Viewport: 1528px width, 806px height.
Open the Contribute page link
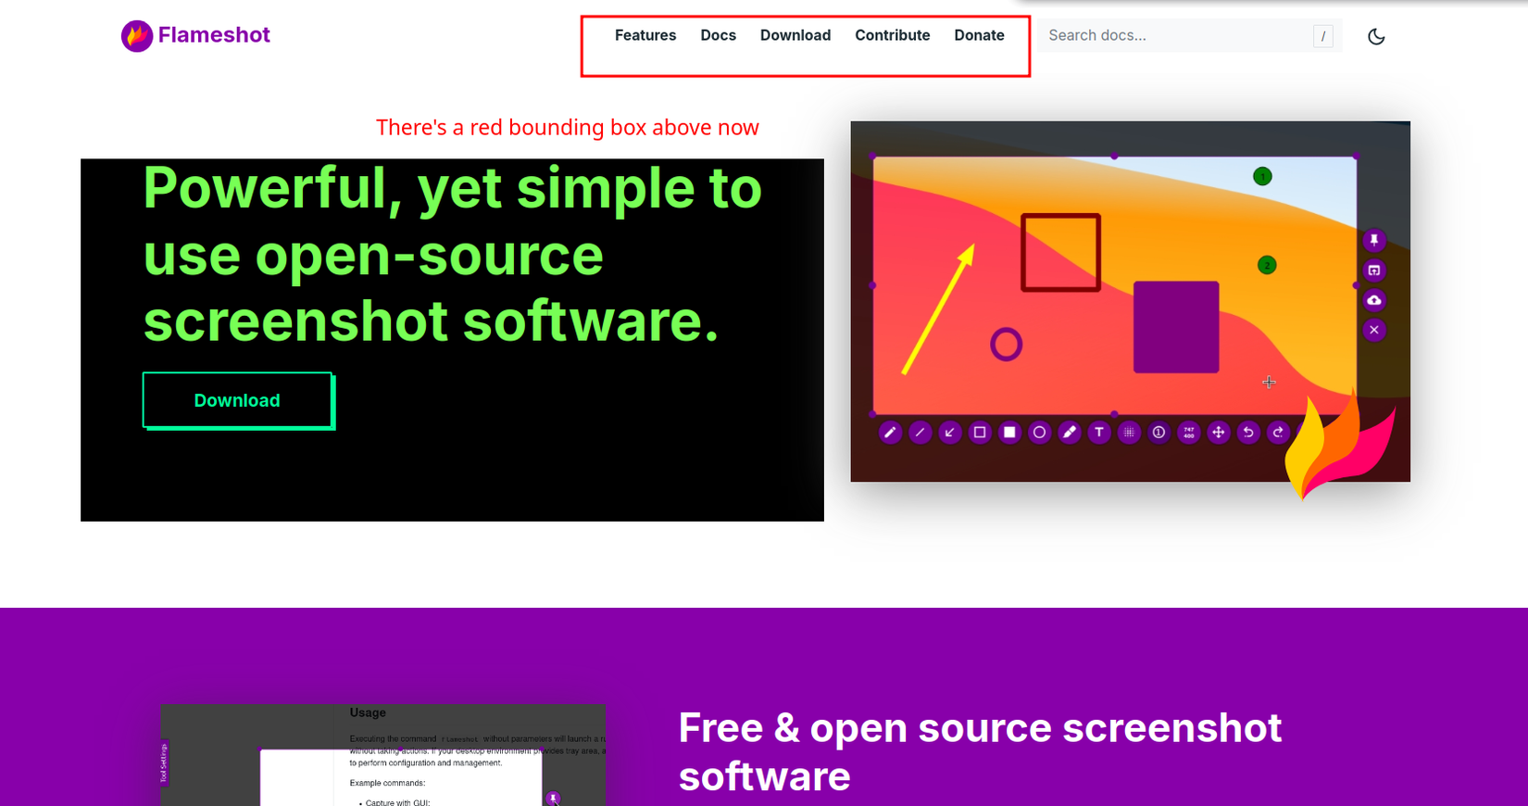(x=893, y=35)
